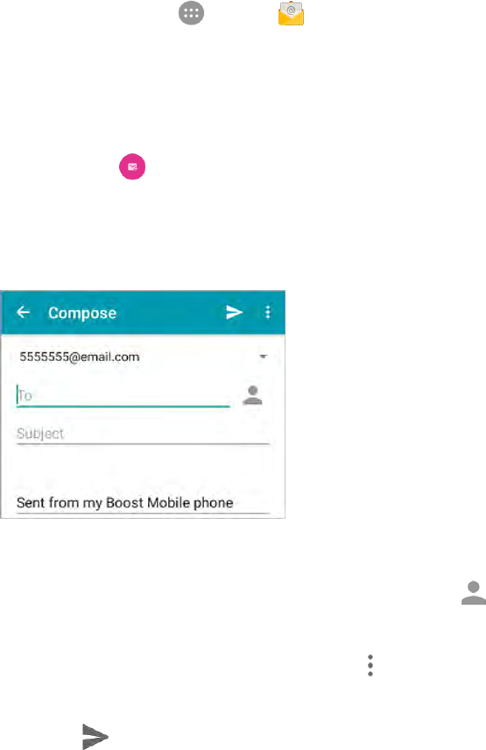486x750 pixels.
Task: Open the Compose header three-dot menu
Action: pos(268,312)
